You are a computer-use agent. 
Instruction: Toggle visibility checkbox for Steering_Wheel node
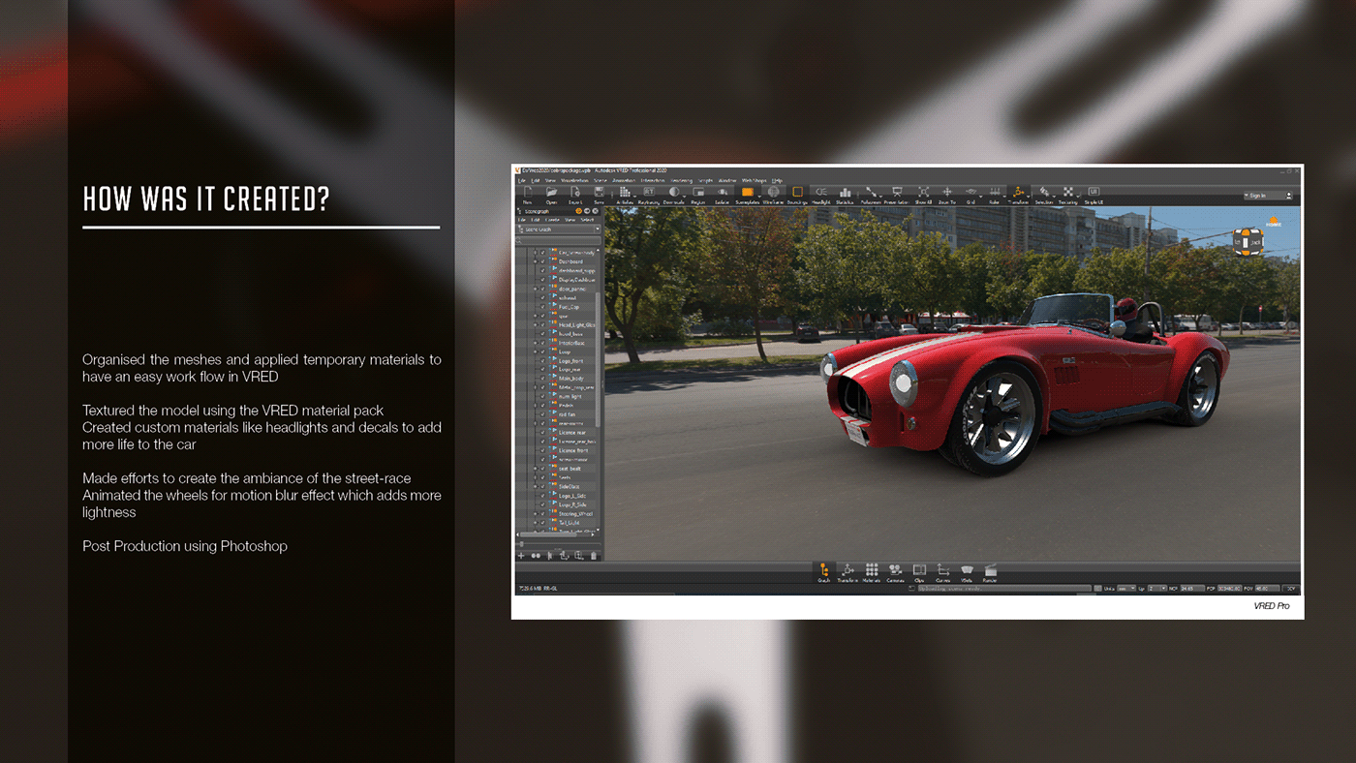tap(542, 513)
